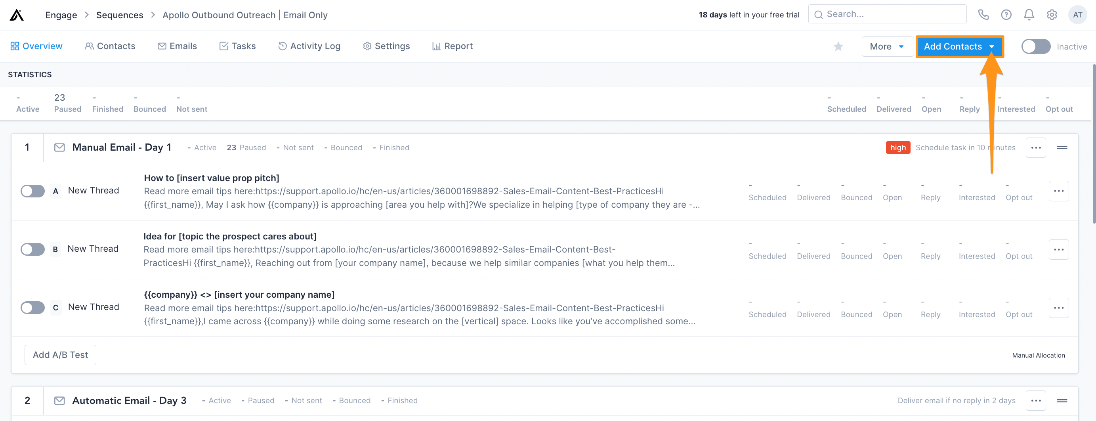Open more options for variant B email
Screen dimensions: 1096x421
click(1059, 249)
